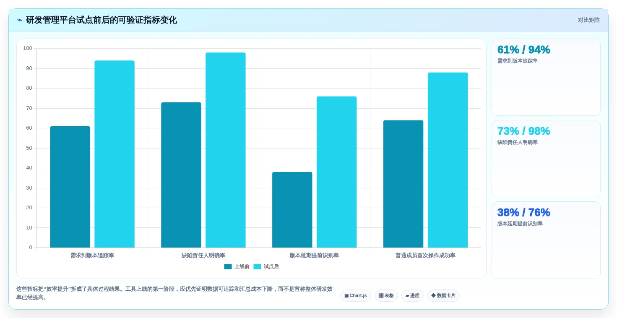Click the 试点后 bar for 版本延期提前识别率
Viewport: 617px width, 318px height.
(337, 172)
